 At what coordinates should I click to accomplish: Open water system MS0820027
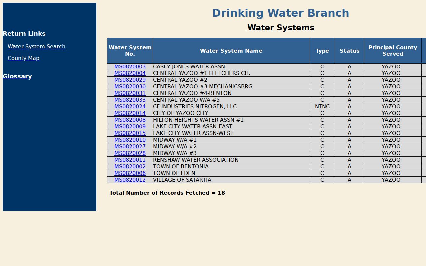tap(130, 147)
